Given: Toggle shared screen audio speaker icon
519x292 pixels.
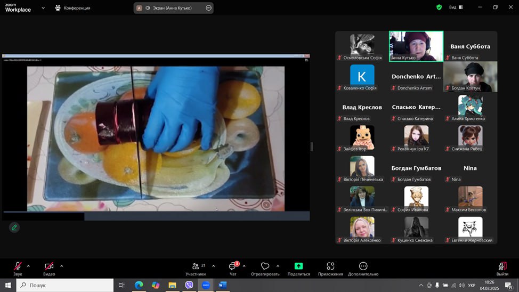Looking at the screenshot, I should [x=148, y=8].
